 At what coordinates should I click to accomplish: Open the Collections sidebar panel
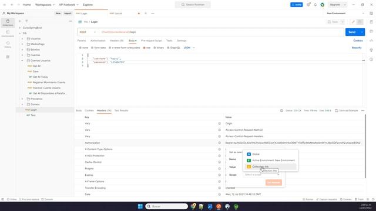[x=8, y=23]
